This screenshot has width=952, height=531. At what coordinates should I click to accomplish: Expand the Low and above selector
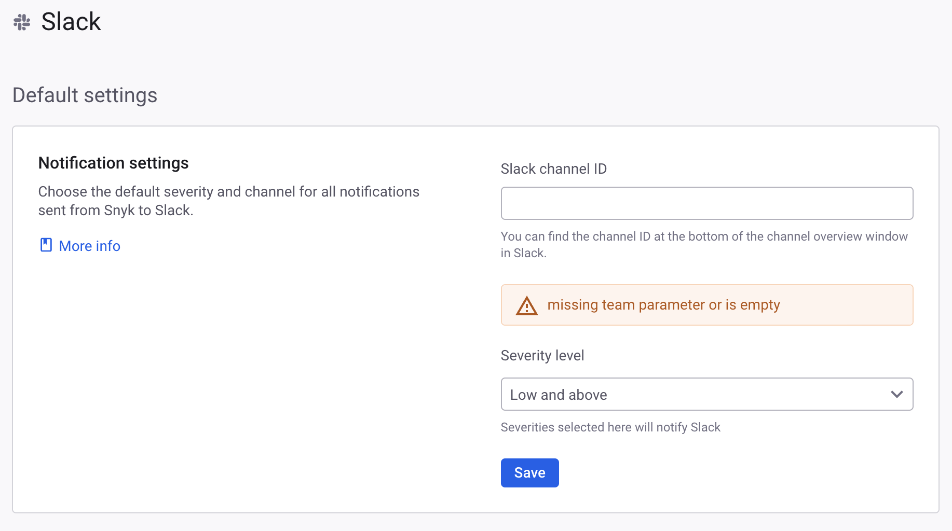(x=706, y=394)
